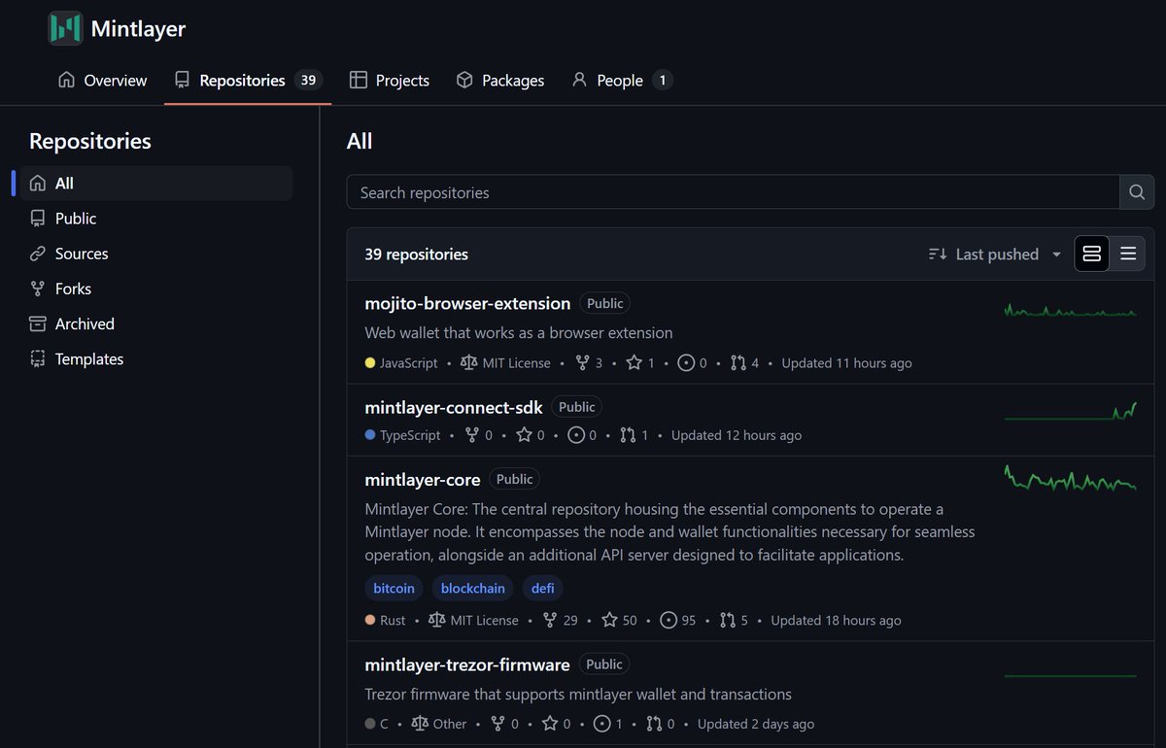Open mojito-browser-extension repository
This screenshot has height=748, width=1166.
coord(467,303)
